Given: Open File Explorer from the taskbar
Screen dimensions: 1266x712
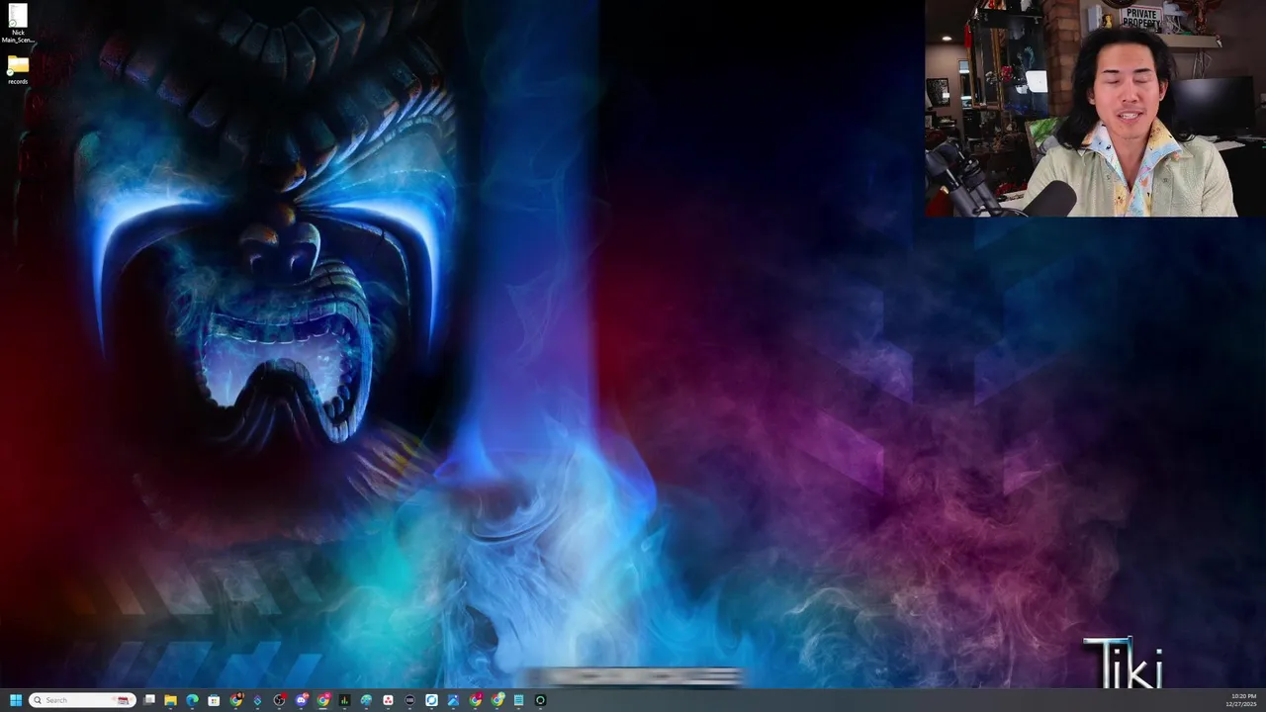Looking at the screenshot, I should [170, 700].
